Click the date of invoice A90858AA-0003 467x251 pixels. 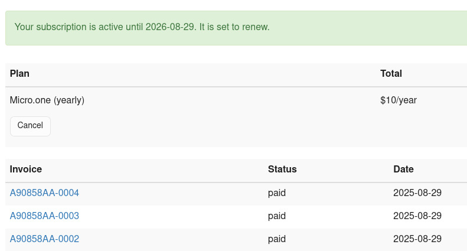click(417, 216)
